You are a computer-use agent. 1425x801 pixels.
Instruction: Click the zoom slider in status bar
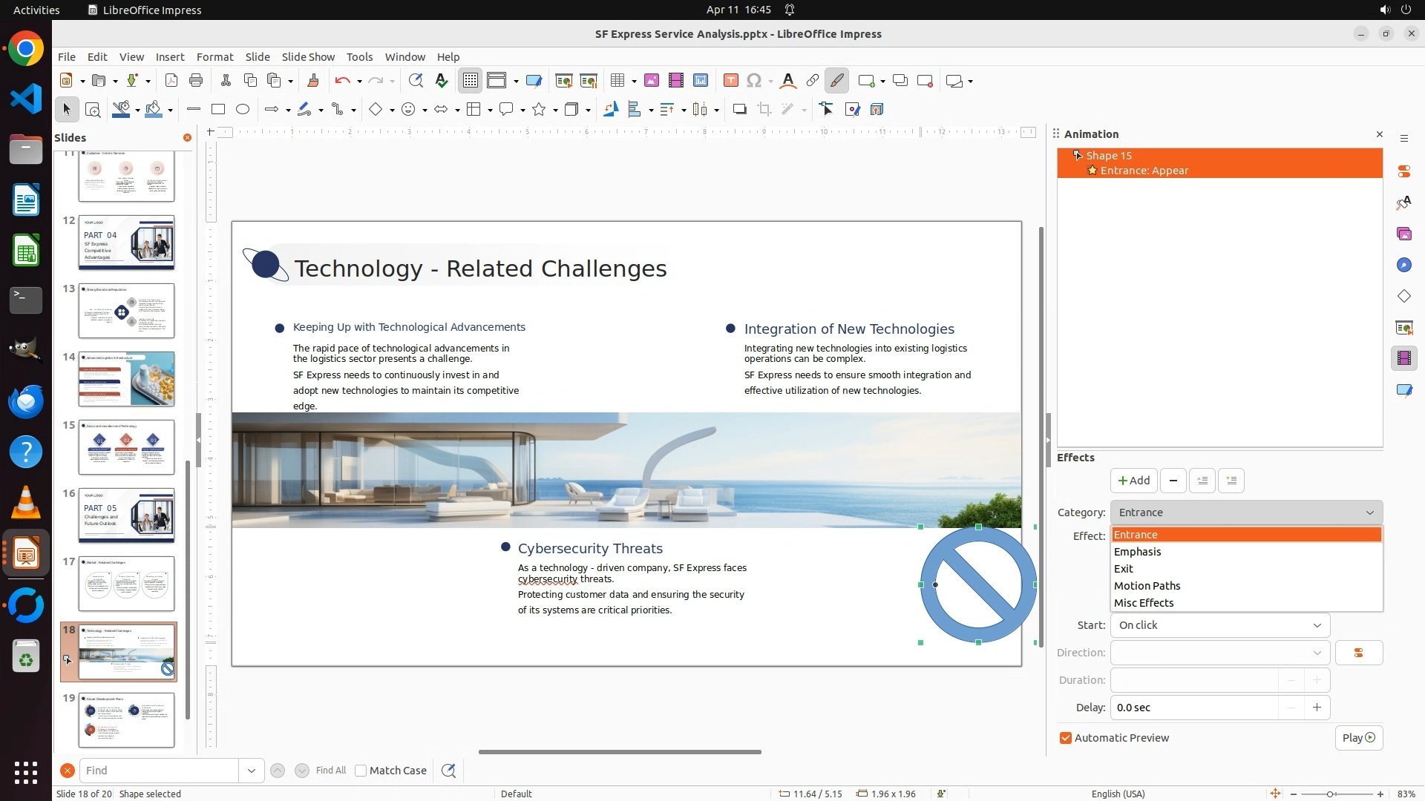tap(1330, 794)
